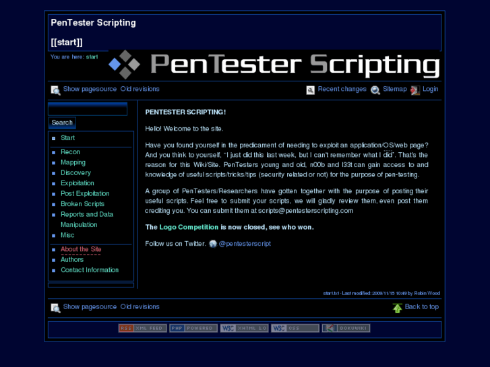Click the Back to top link
Viewport: 490px width, 367px height.
click(x=421, y=306)
